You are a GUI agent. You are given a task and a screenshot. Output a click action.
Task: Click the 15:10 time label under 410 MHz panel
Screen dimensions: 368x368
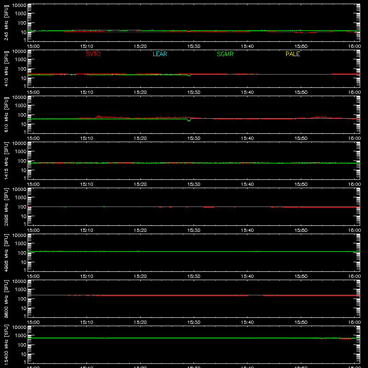[x=86, y=92]
